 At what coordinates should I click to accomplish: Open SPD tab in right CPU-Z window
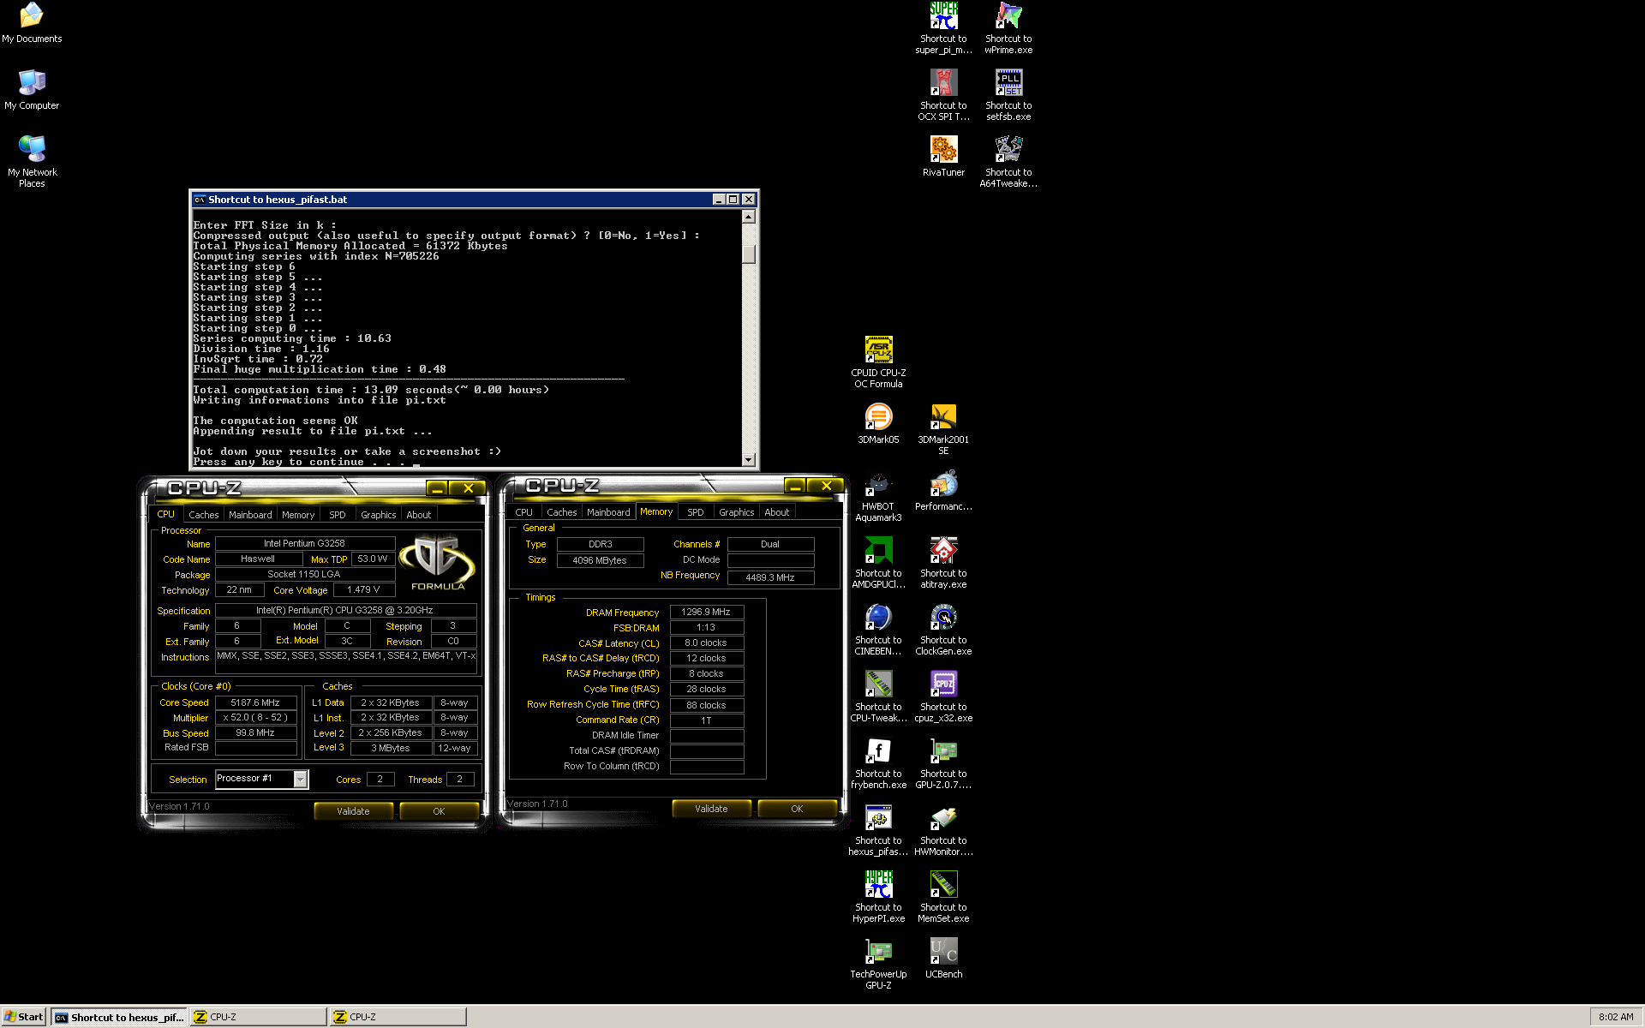click(x=696, y=512)
